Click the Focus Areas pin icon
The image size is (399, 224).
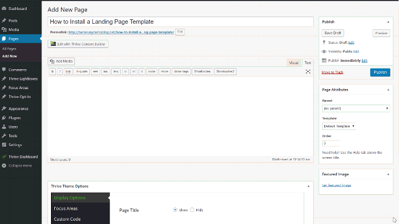pyautogui.click(x=4, y=87)
